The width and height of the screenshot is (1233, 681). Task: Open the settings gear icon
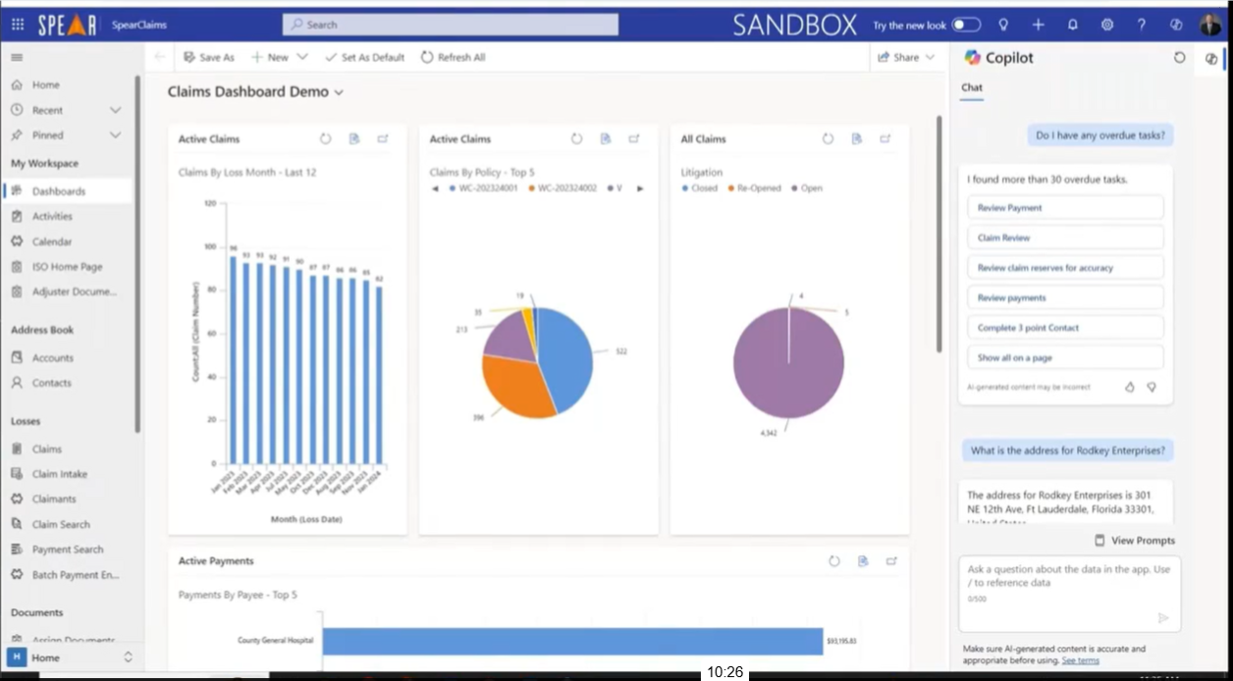pyautogui.click(x=1107, y=25)
